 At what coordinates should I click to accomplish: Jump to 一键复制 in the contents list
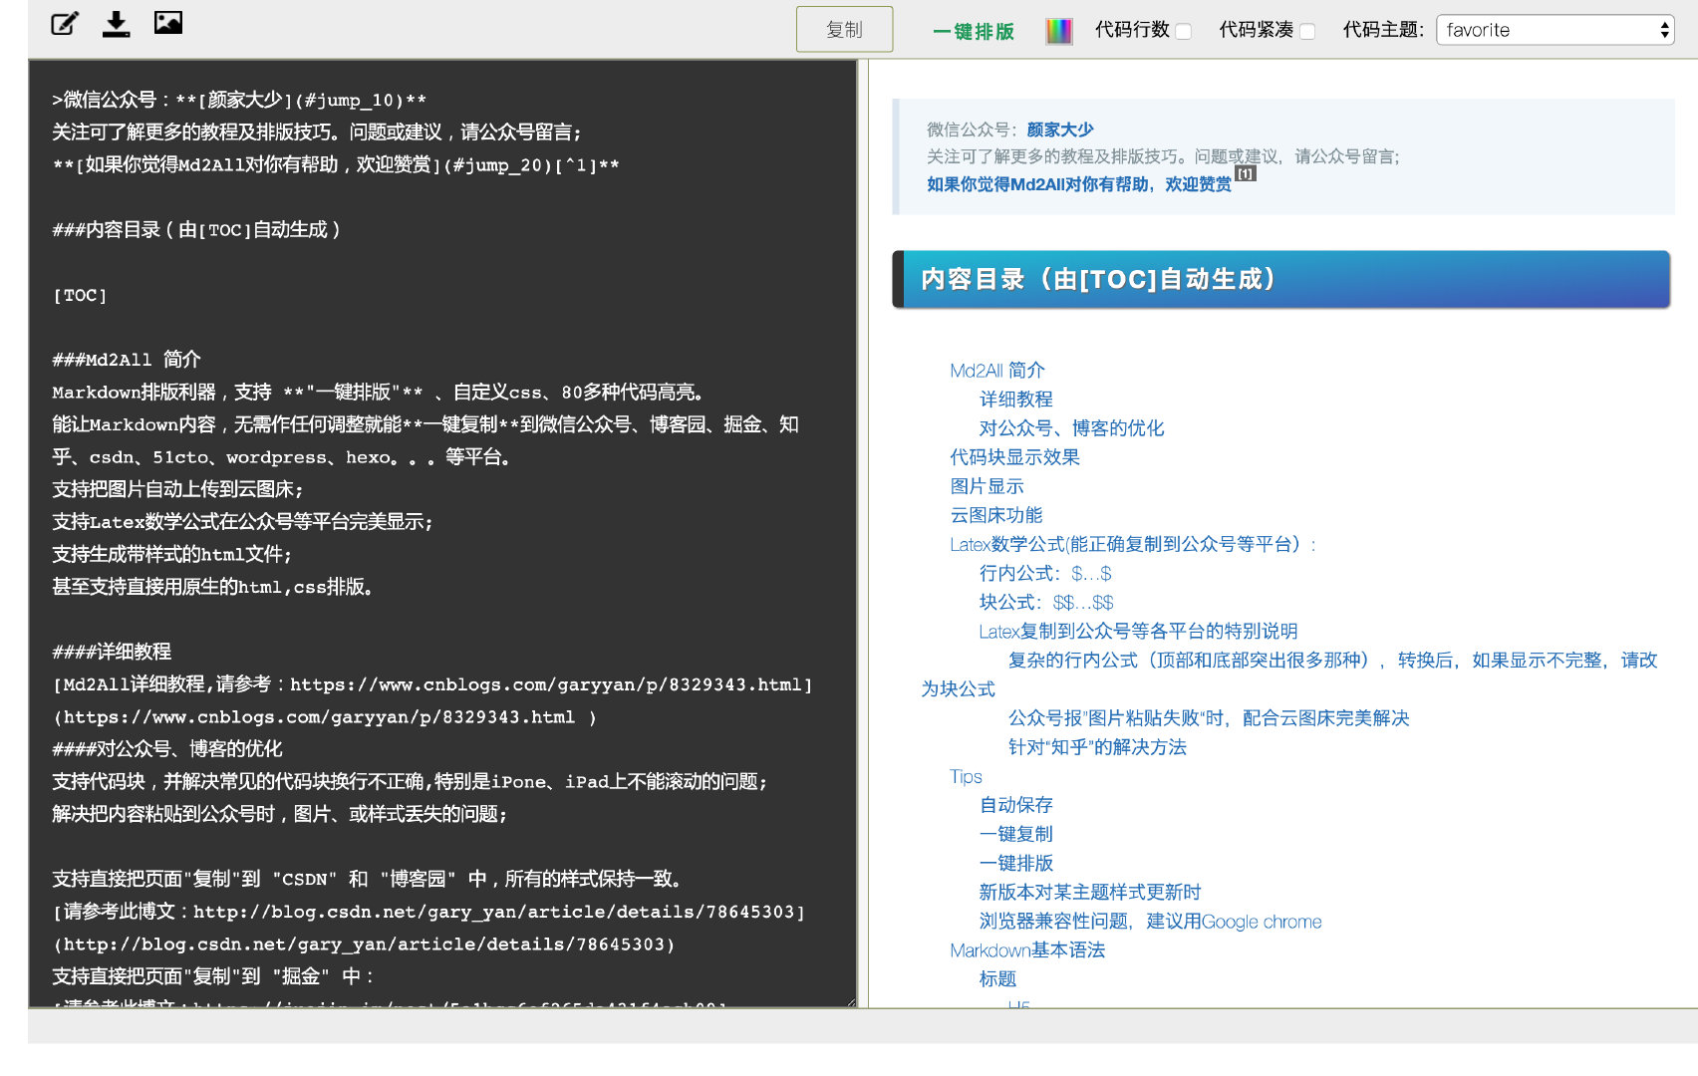[1015, 834]
